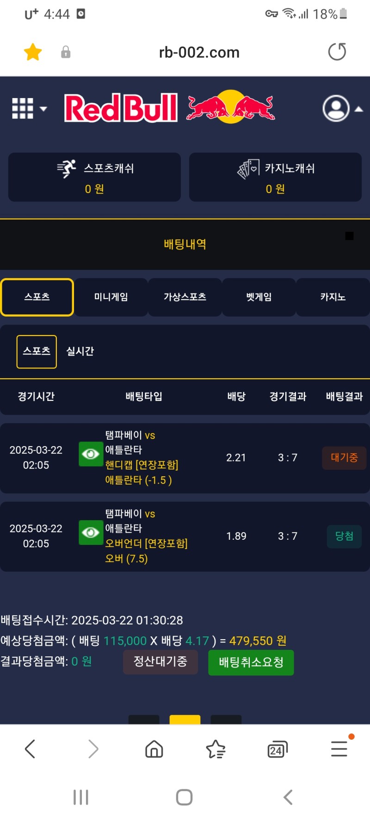Tap the URL address rb-002.com
This screenshot has width=370, height=823.
[199, 52]
